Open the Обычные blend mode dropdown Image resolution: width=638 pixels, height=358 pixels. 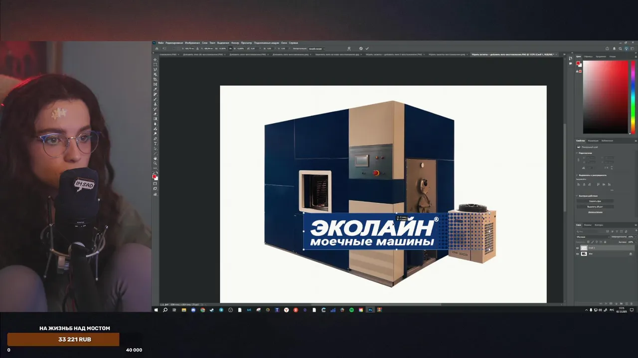click(593, 237)
